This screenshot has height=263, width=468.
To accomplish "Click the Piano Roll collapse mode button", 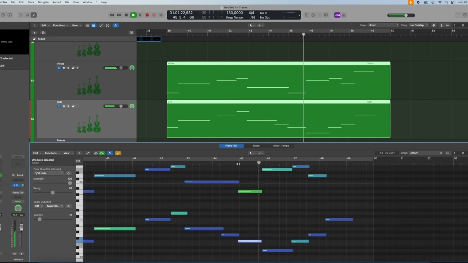I will [79, 153].
